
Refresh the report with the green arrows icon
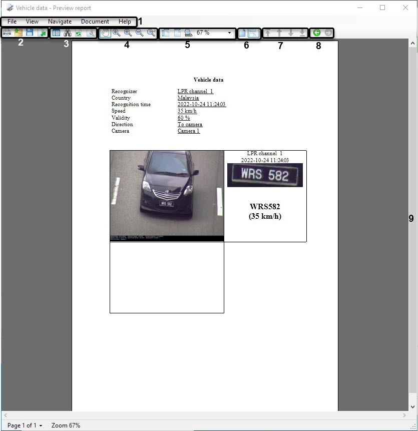tap(79, 33)
